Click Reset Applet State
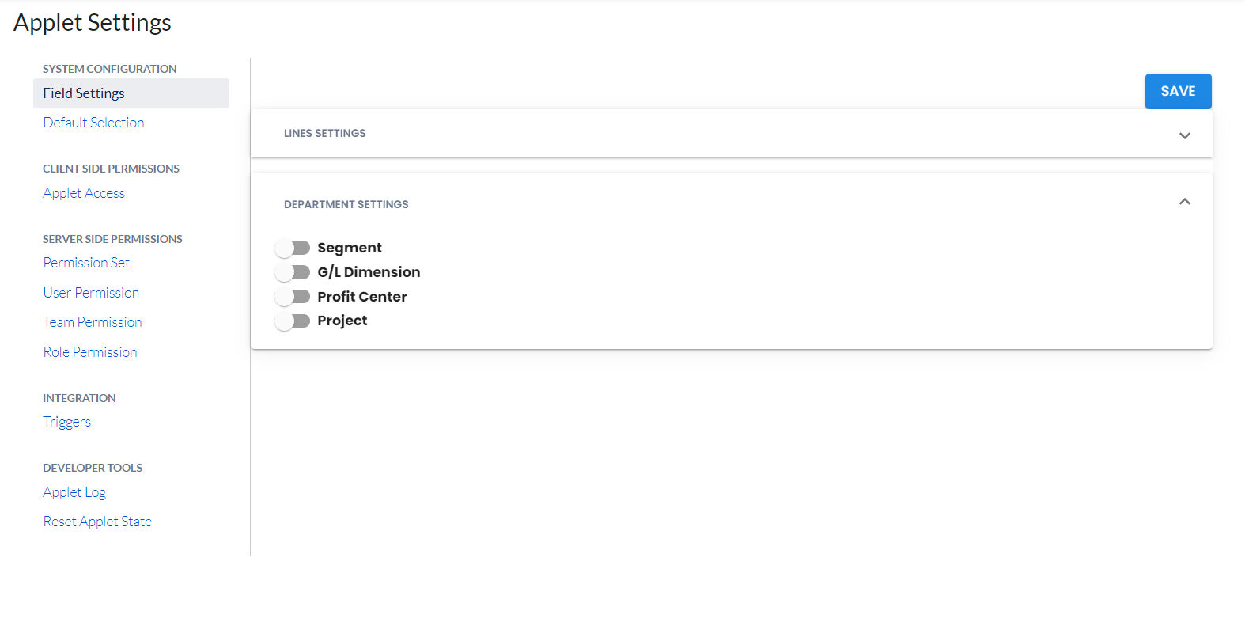The image size is (1245, 626). coord(97,522)
